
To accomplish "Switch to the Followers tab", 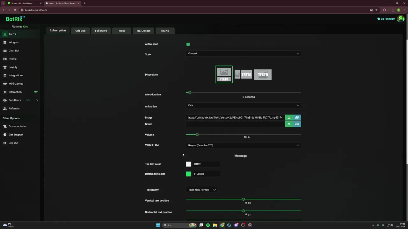I will [101, 31].
